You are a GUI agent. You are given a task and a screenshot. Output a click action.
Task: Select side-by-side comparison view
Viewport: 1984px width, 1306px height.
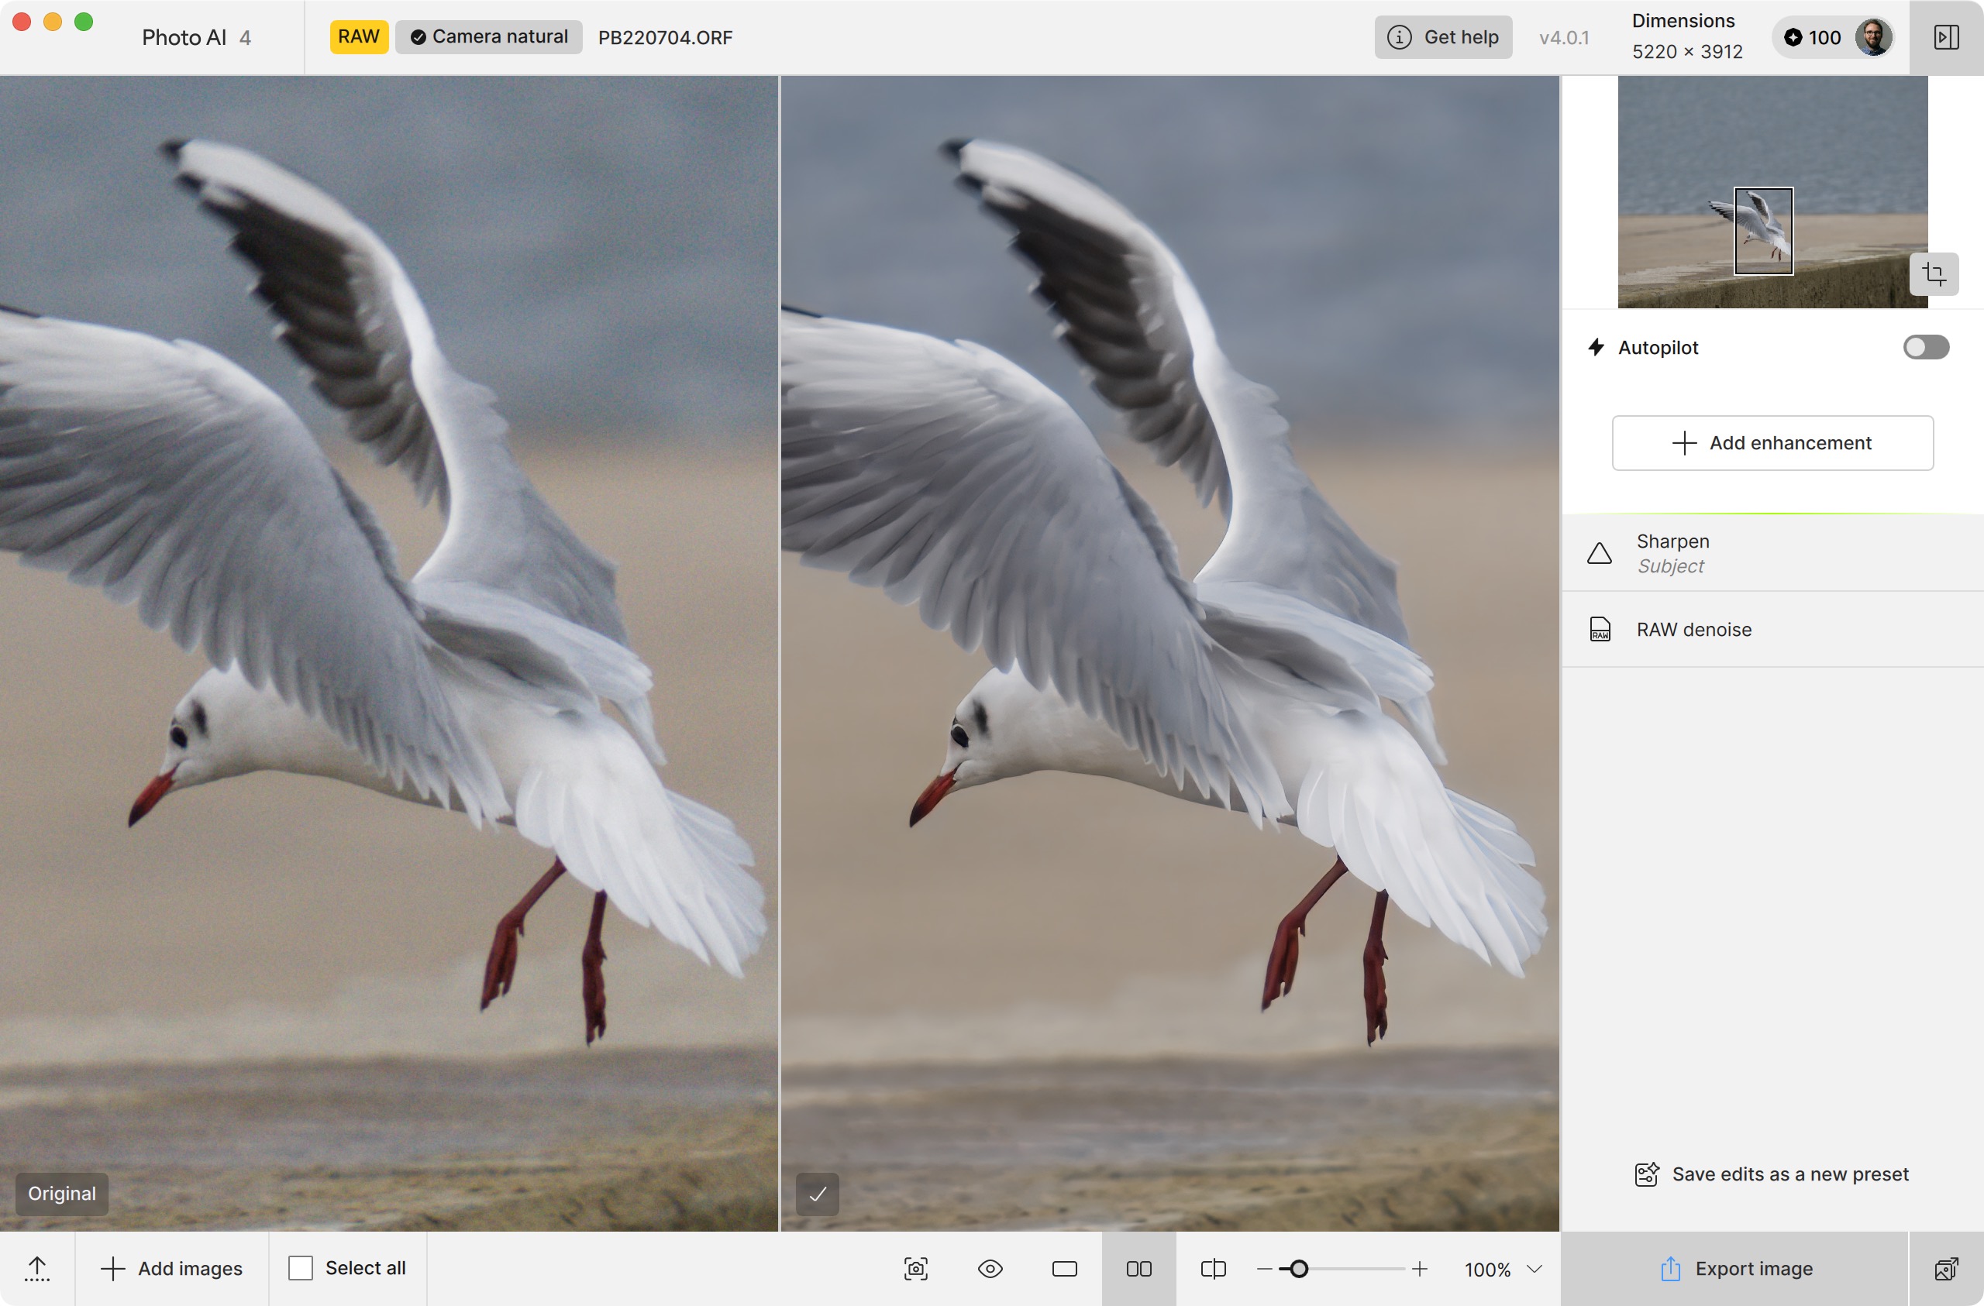[1138, 1268]
